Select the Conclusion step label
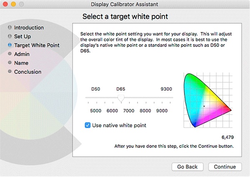This screenshot has width=250, height=177. point(28,72)
